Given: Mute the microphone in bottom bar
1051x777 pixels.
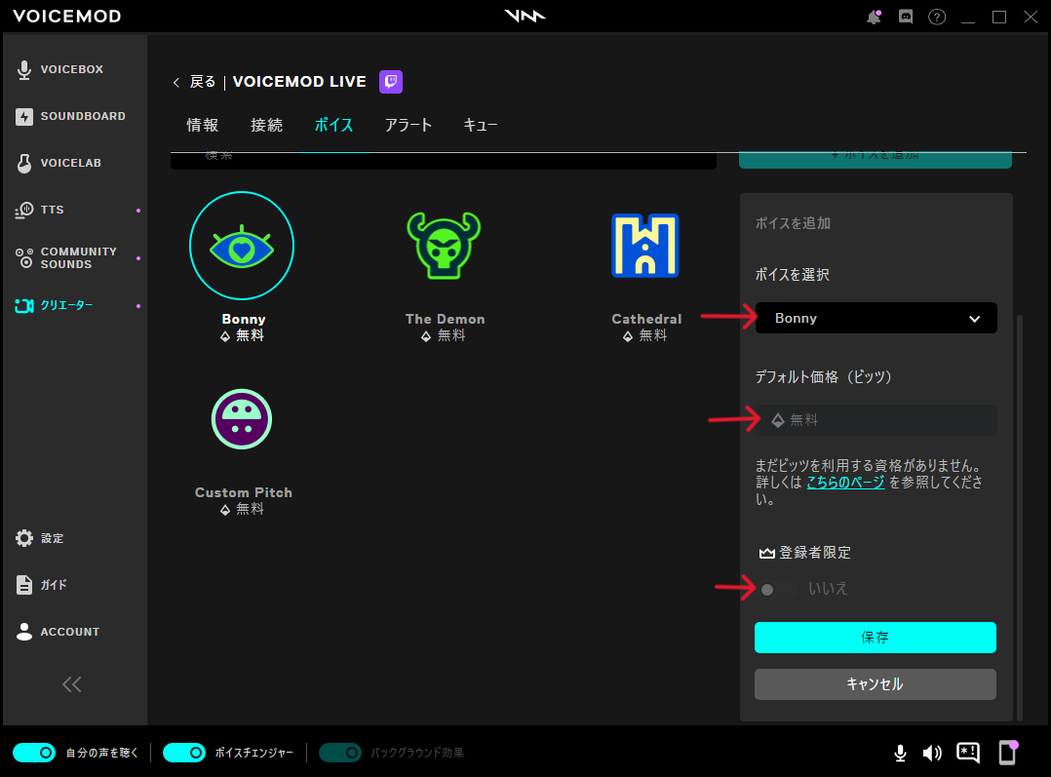Looking at the screenshot, I should click(900, 753).
